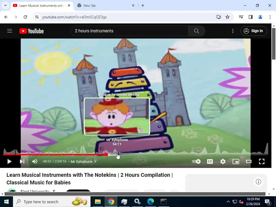Click the YouTube search box
Viewport: 276px width, 207px height.
[129, 31]
